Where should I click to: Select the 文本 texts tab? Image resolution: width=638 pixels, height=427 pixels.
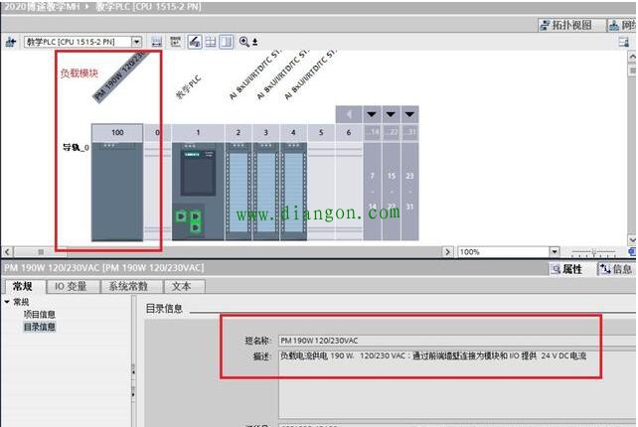point(182,286)
